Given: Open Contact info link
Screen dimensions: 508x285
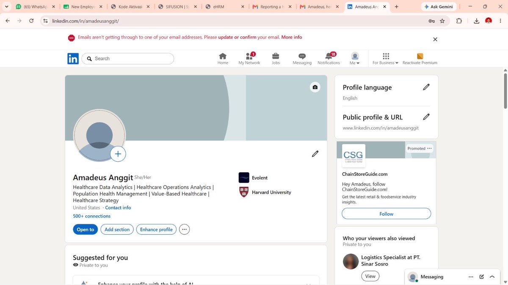Looking at the screenshot, I should 118,208.
